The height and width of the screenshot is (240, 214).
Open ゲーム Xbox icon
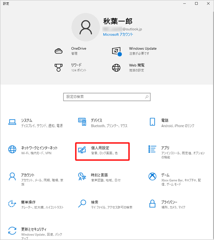(x=152, y=176)
